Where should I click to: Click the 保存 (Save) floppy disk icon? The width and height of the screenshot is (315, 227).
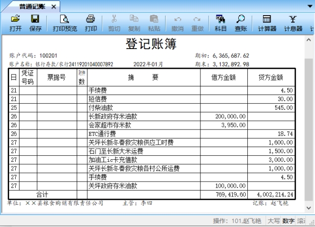(x=35, y=23)
